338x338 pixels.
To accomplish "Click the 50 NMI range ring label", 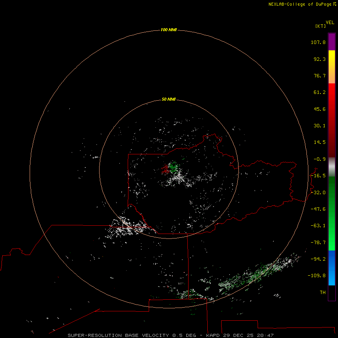I will [169, 99].
